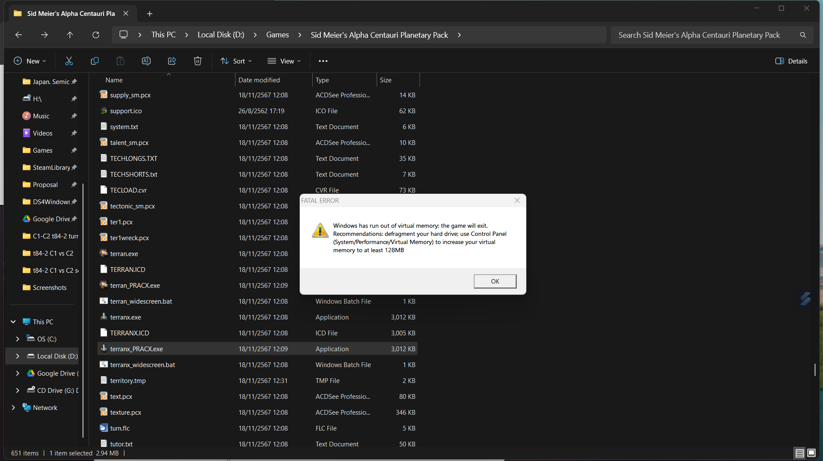Click the warning icon in error dialog
Viewport: 823px width, 461px height.
point(320,230)
